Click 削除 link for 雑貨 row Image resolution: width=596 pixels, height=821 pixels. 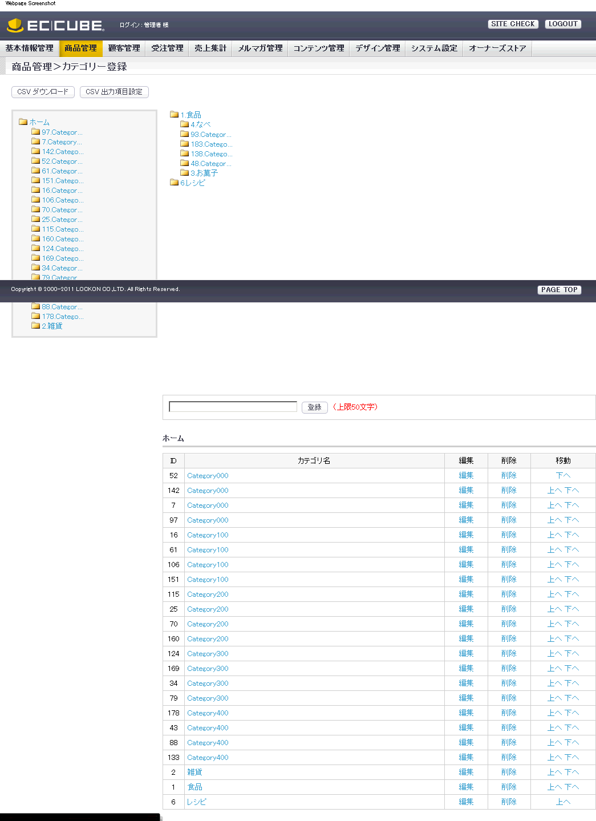[x=509, y=773]
